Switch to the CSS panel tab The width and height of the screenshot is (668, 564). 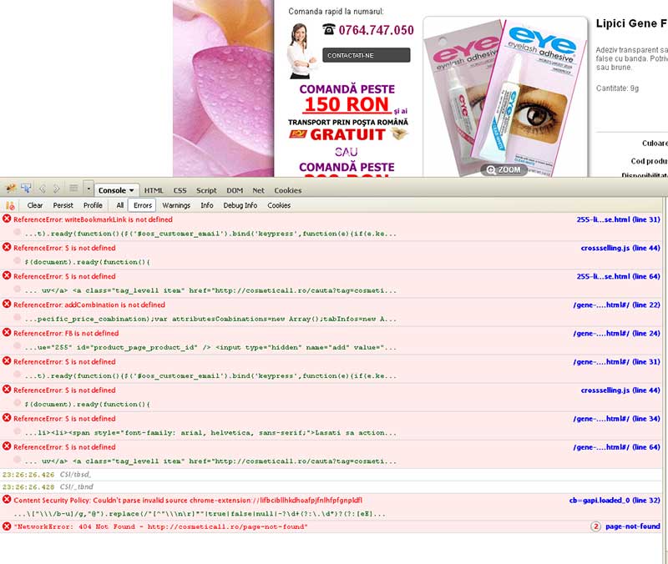(x=180, y=190)
